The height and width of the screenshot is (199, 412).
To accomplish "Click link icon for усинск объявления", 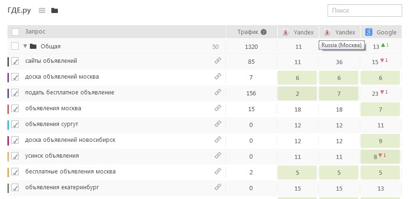I will point(217,156).
